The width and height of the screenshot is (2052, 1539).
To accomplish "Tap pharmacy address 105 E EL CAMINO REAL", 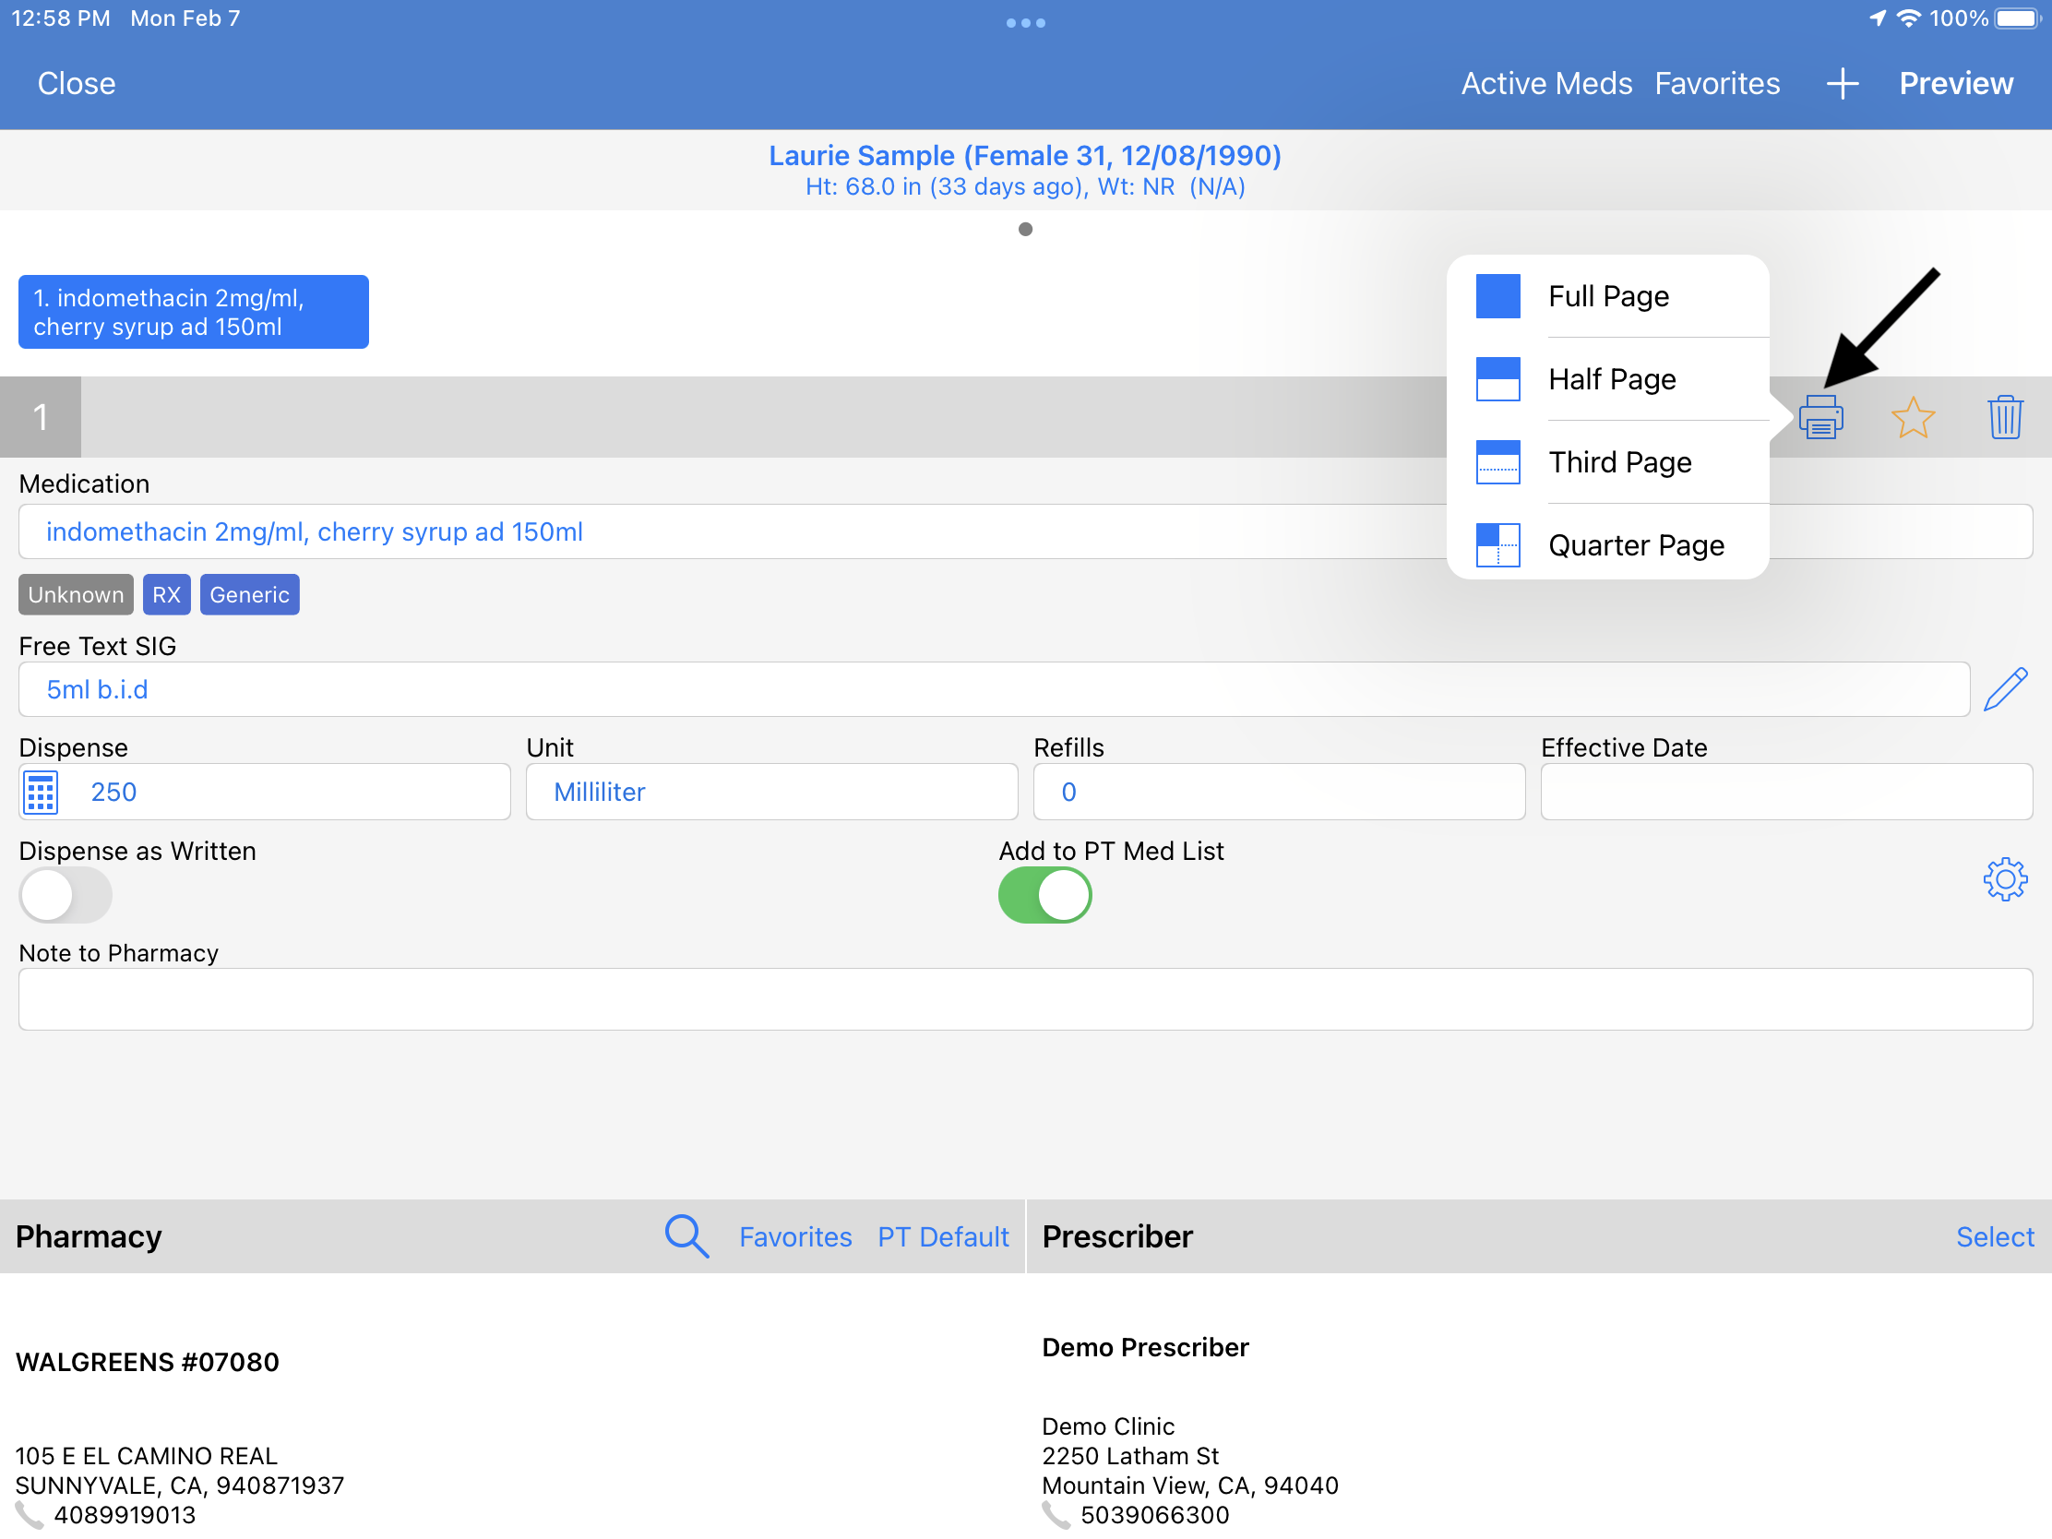I will tap(147, 1456).
